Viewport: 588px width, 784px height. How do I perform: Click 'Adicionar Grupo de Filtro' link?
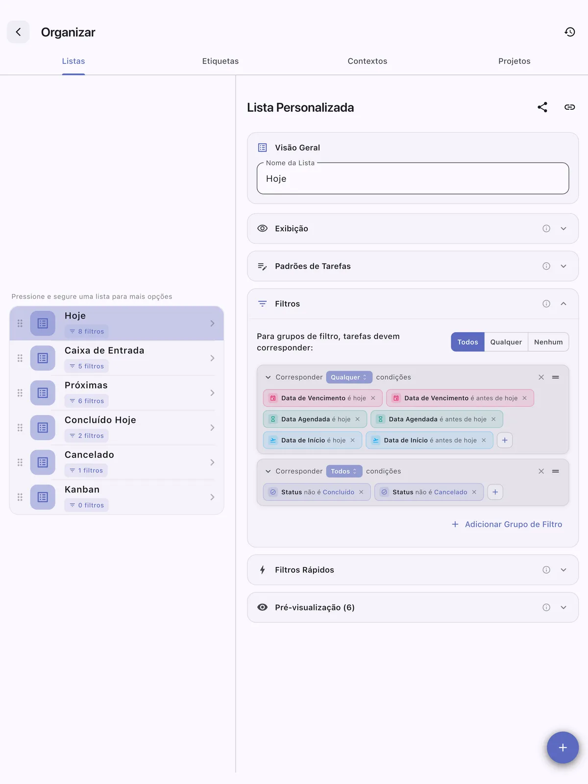tap(507, 524)
